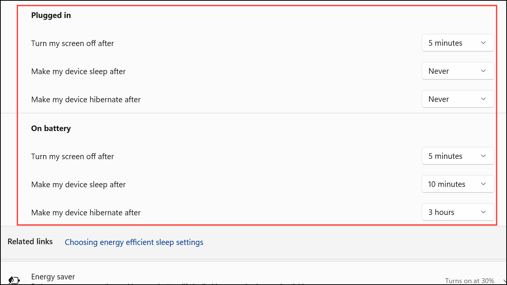Click the On battery section heading
Image resolution: width=507 pixels, height=285 pixels.
click(x=51, y=128)
